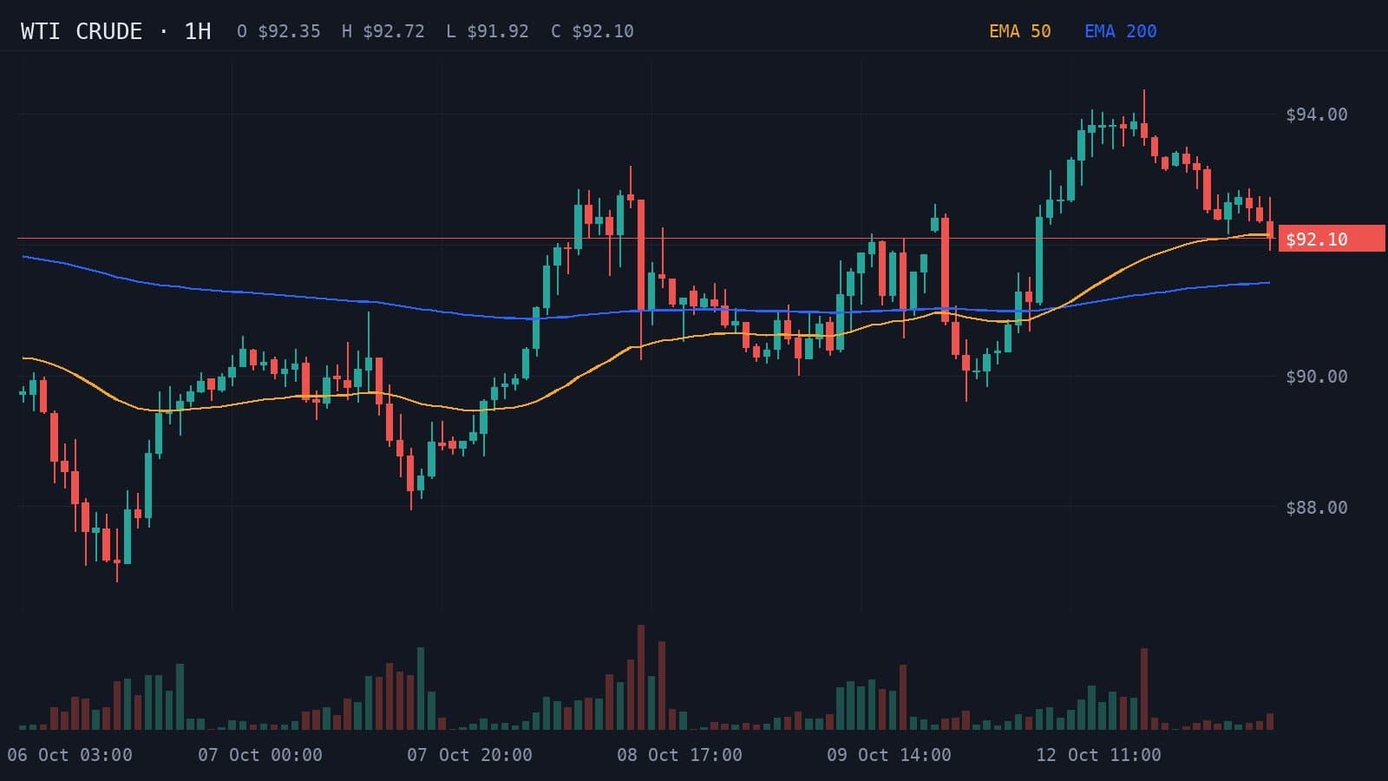Click the close price $92.10 in header

point(603,31)
